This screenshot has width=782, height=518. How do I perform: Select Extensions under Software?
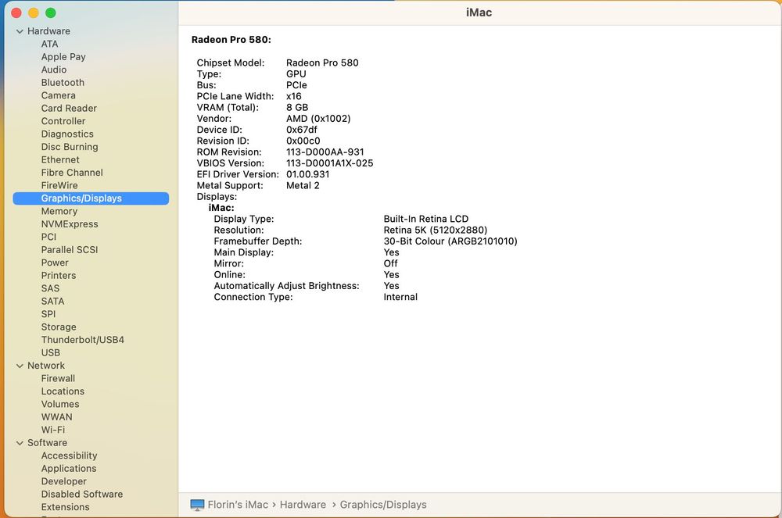66,507
